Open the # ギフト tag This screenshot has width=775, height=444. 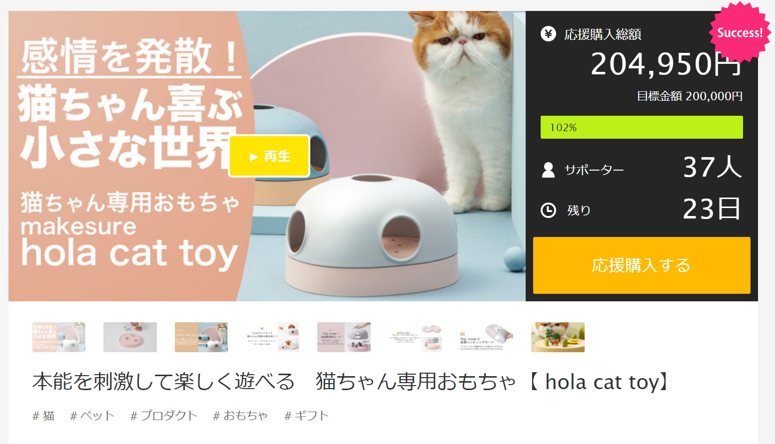(x=307, y=416)
